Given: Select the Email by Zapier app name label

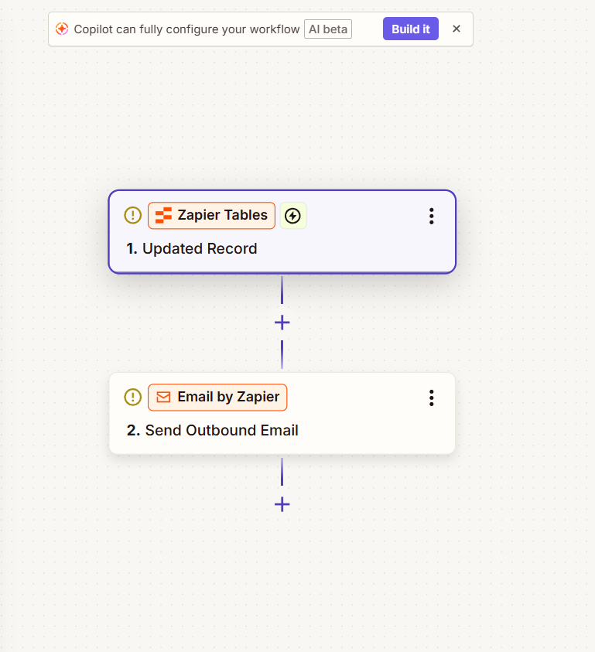Looking at the screenshot, I should 228,398.
